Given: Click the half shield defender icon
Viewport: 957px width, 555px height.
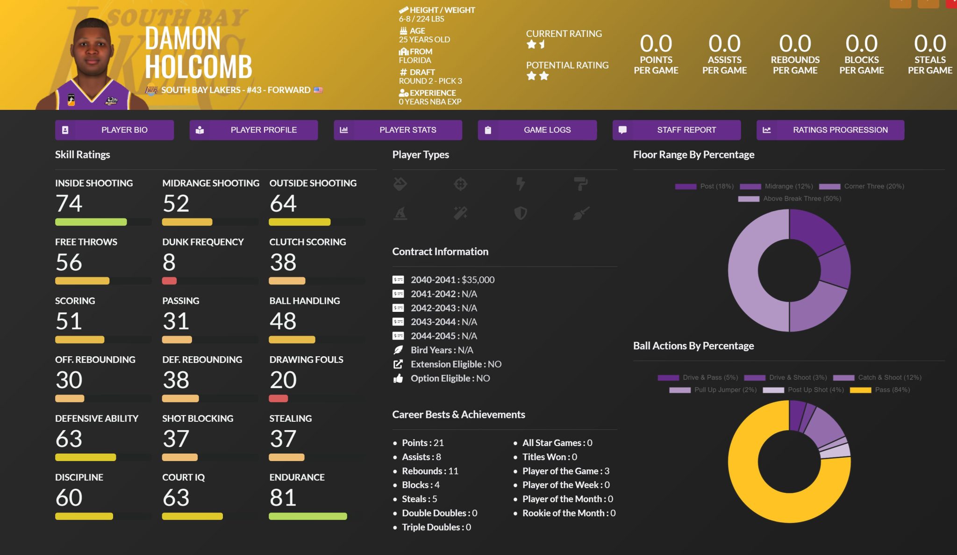Looking at the screenshot, I should tap(520, 214).
